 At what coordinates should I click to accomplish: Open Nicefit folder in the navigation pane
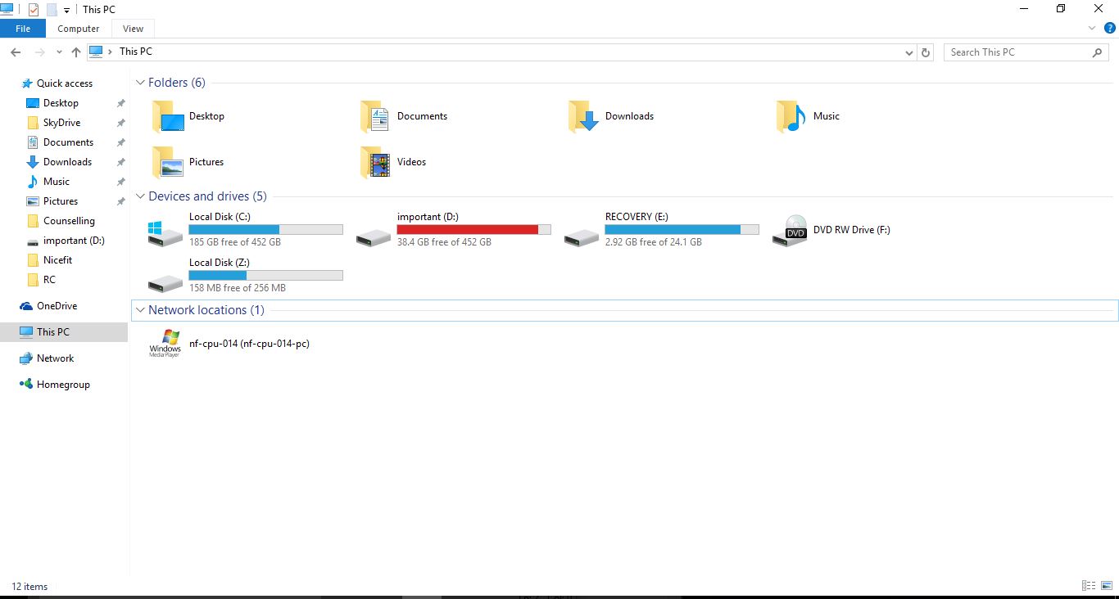coord(57,260)
